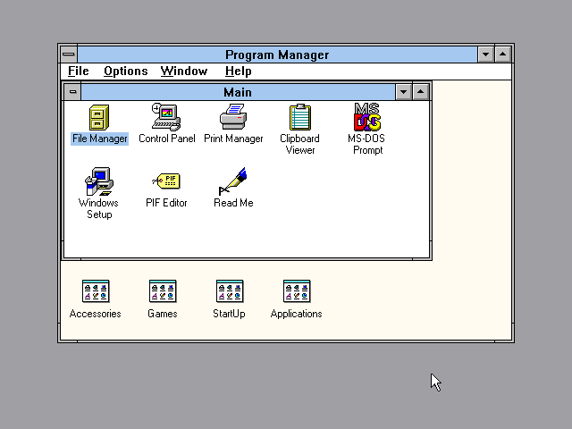Open the File menu

[79, 71]
